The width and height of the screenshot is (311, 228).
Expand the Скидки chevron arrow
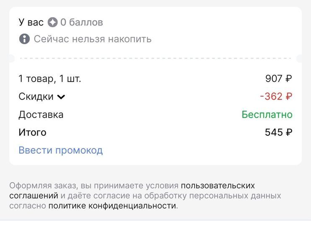[61, 97]
